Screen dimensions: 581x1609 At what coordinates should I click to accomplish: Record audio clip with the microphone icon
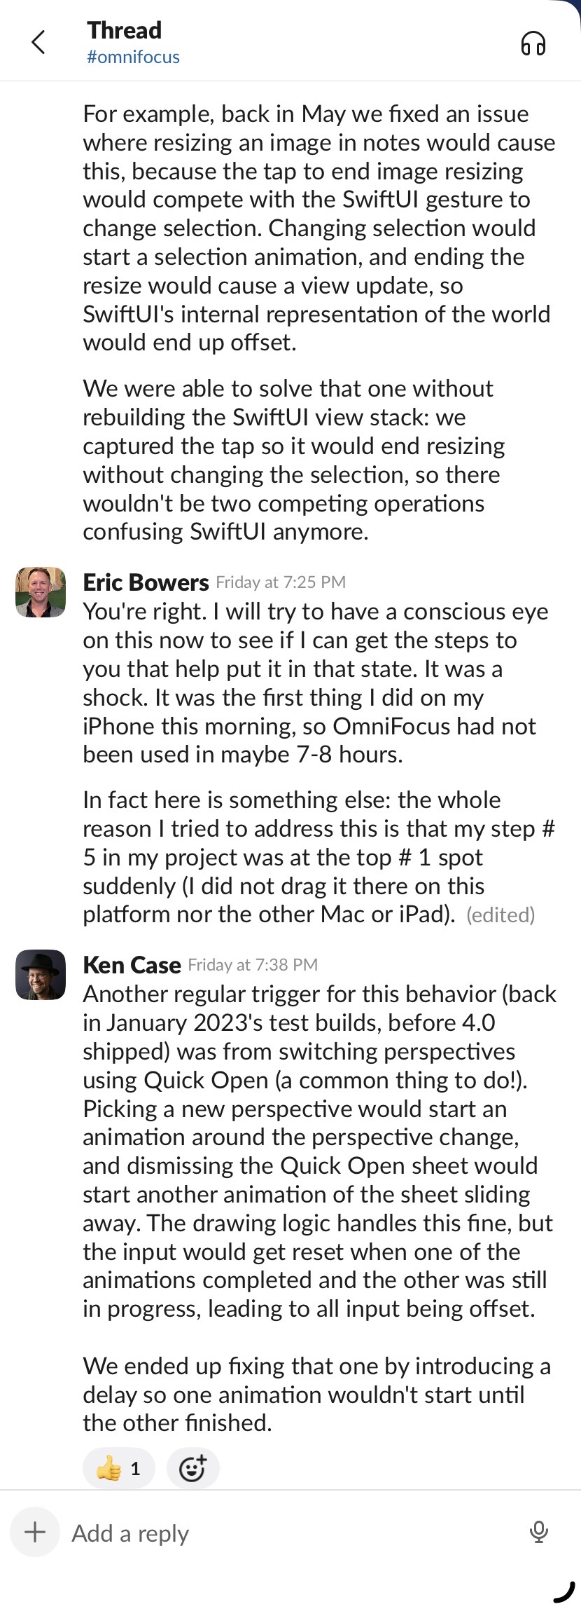tap(538, 1532)
